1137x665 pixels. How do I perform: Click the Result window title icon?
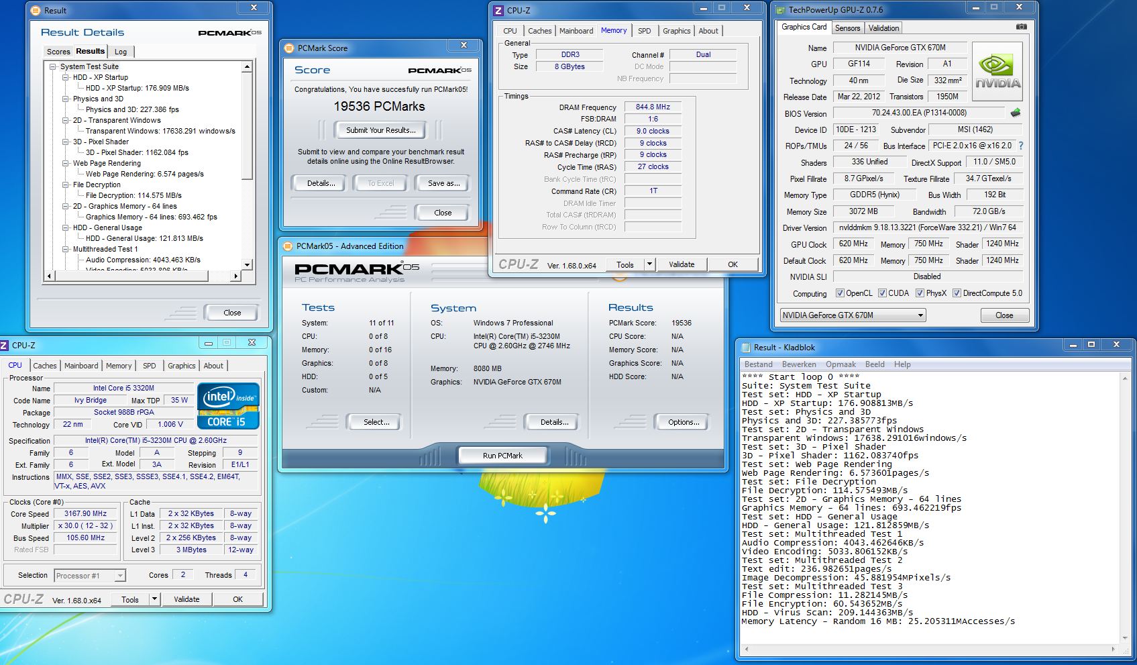tap(36, 10)
